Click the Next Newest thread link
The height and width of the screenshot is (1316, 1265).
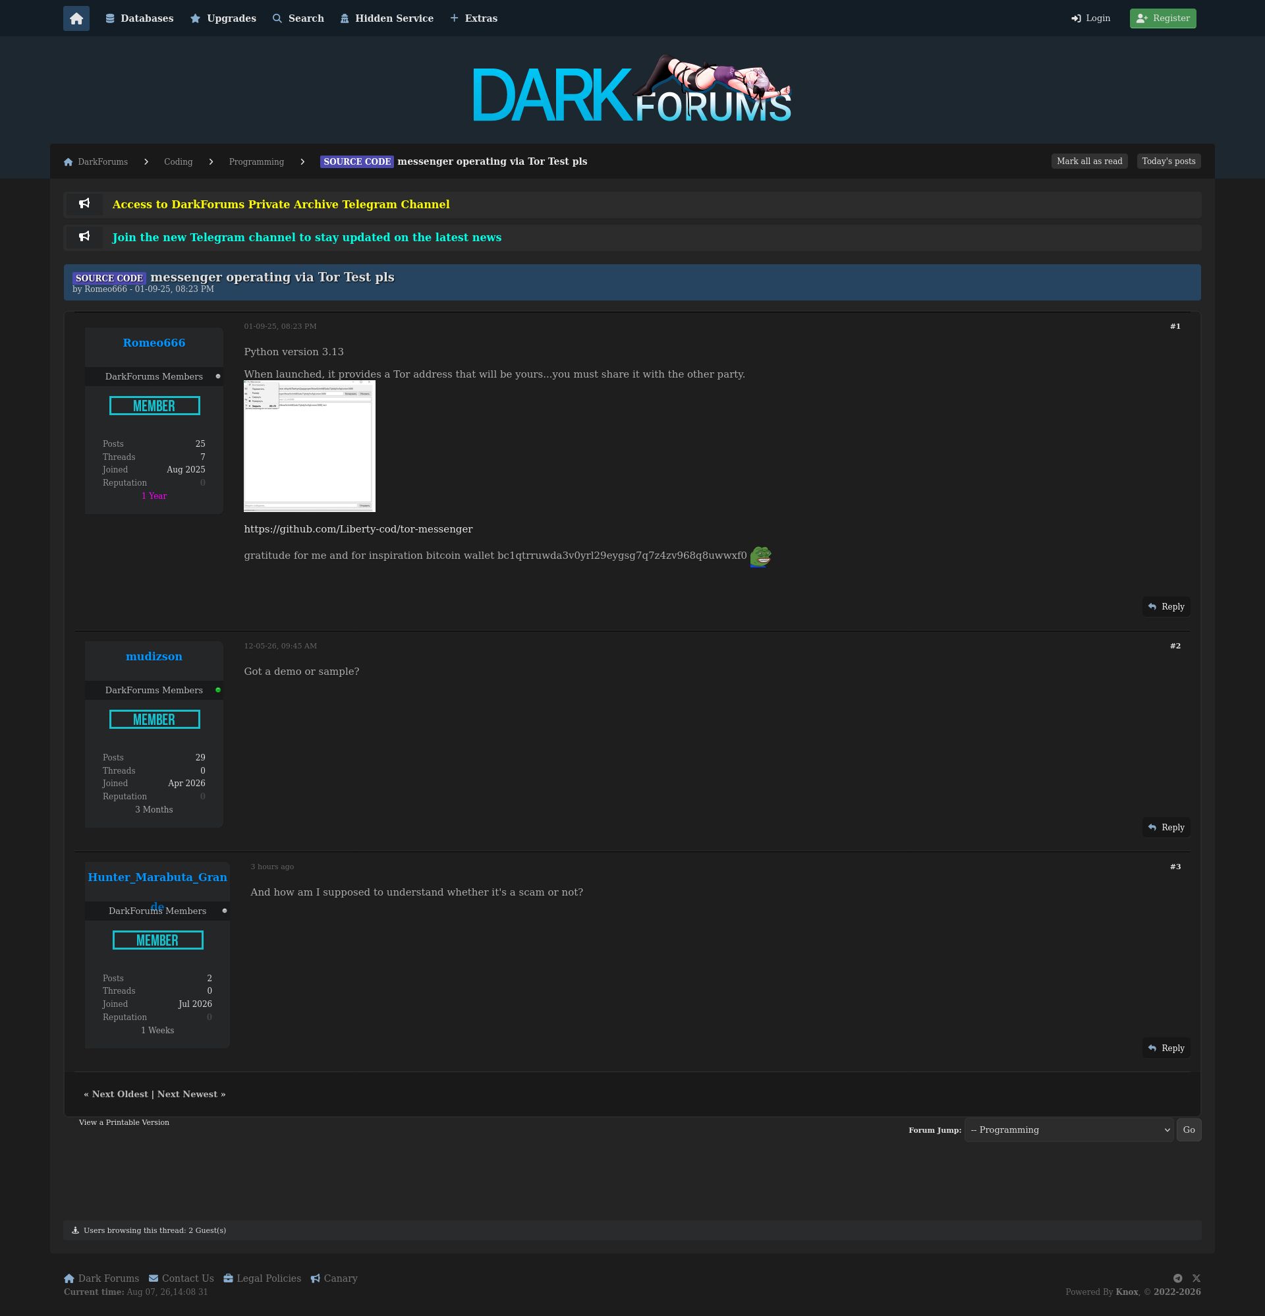(187, 1095)
